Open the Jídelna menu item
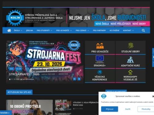This screenshot has width=154, height=115. 30,30
